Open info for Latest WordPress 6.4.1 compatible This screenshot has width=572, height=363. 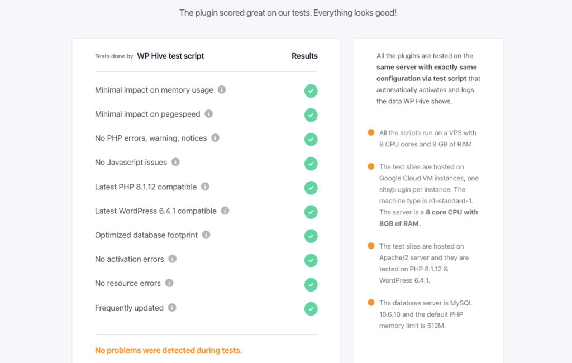[225, 212]
